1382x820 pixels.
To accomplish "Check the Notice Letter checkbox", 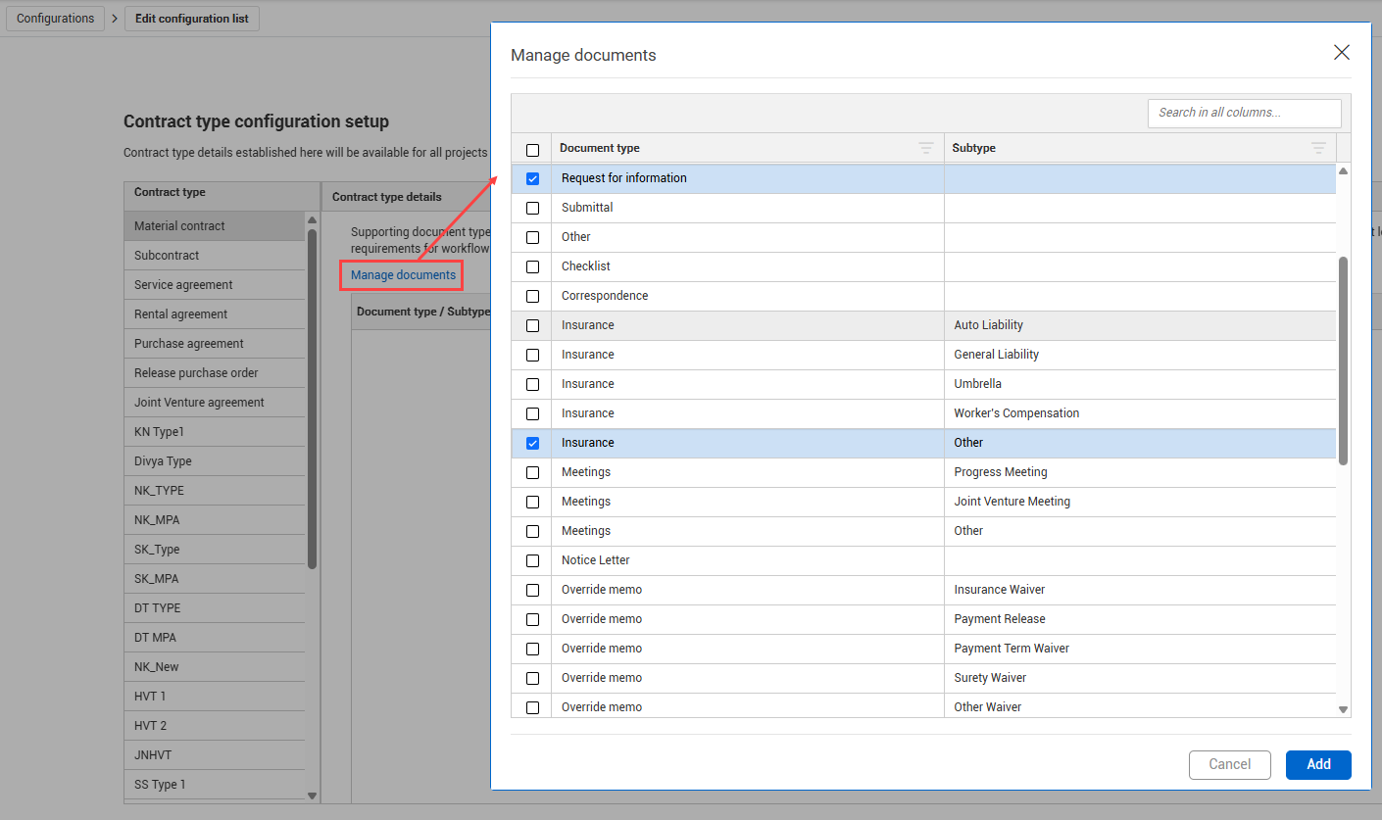I will tap(532, 560).
